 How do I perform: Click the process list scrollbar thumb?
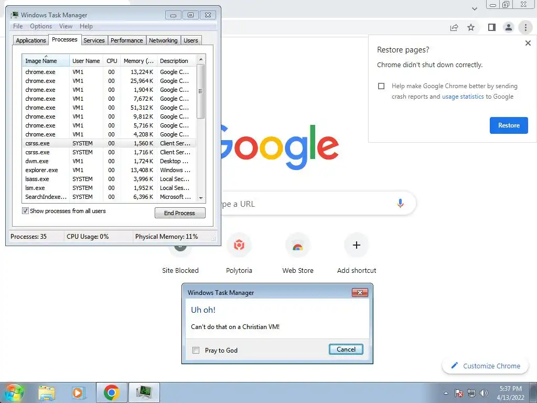(x=201, y=91)
